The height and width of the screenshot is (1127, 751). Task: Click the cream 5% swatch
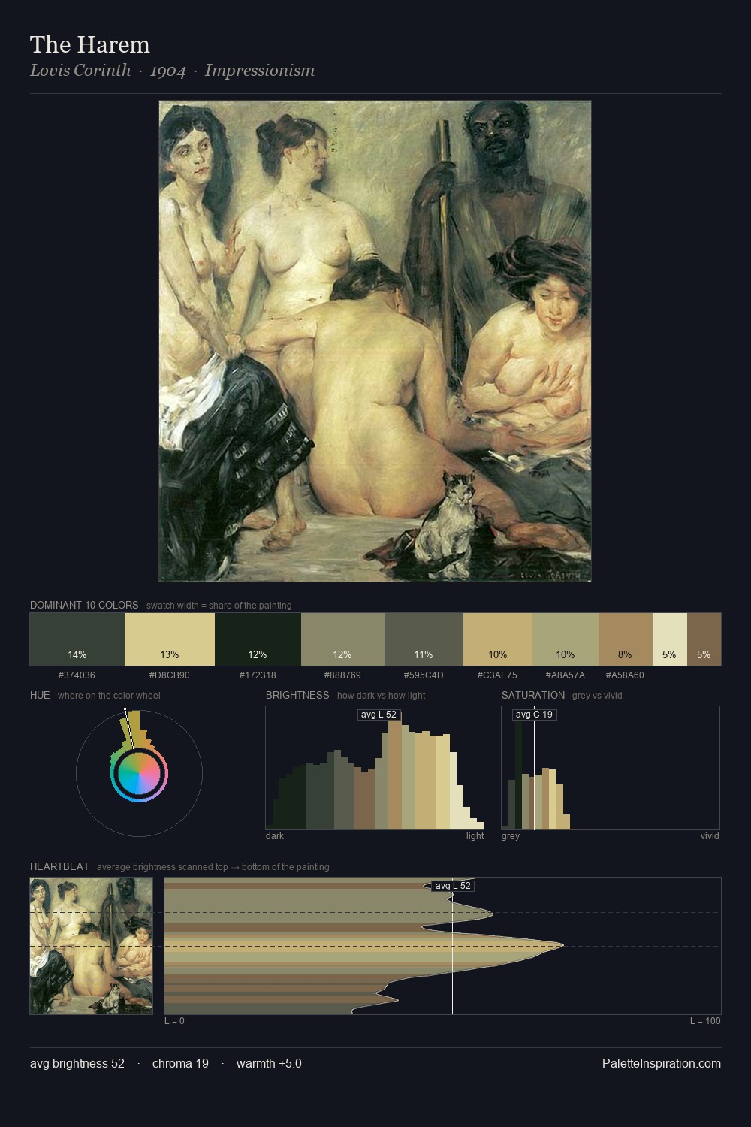click(x=669, y=639)
